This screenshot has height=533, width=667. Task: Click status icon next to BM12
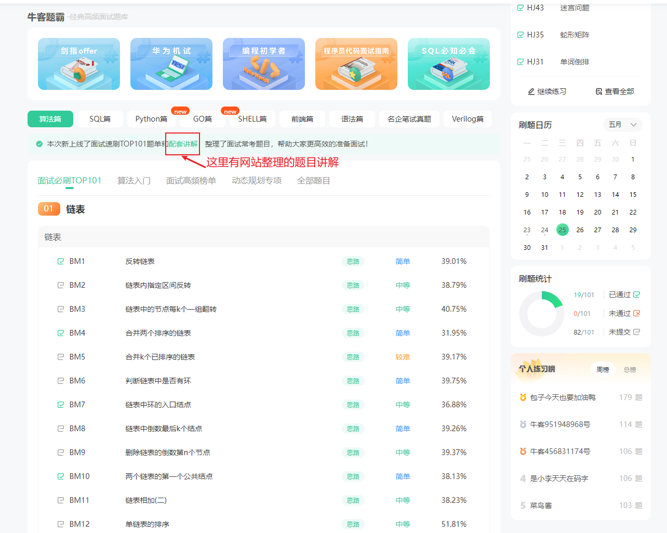[x=61, y=524]
